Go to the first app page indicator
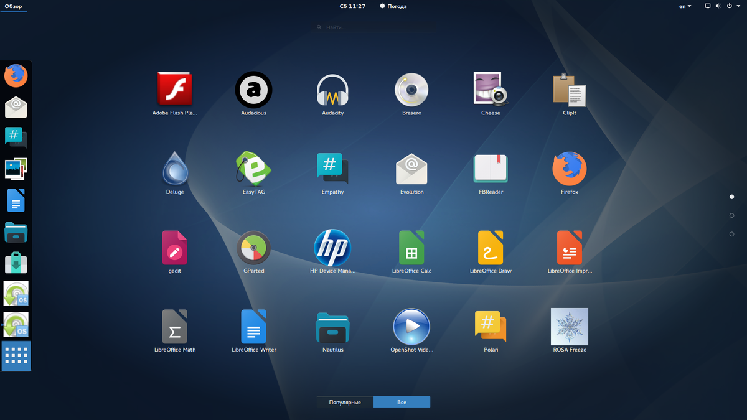Viewport: 747px width, 420px height. coord(731,197)
